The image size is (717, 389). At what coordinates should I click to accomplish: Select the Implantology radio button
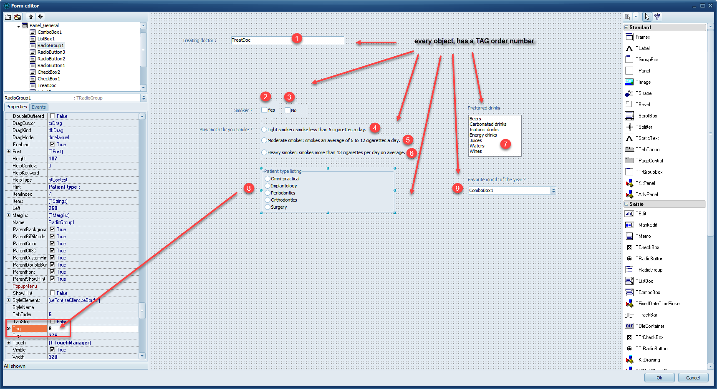pos(268,186)
